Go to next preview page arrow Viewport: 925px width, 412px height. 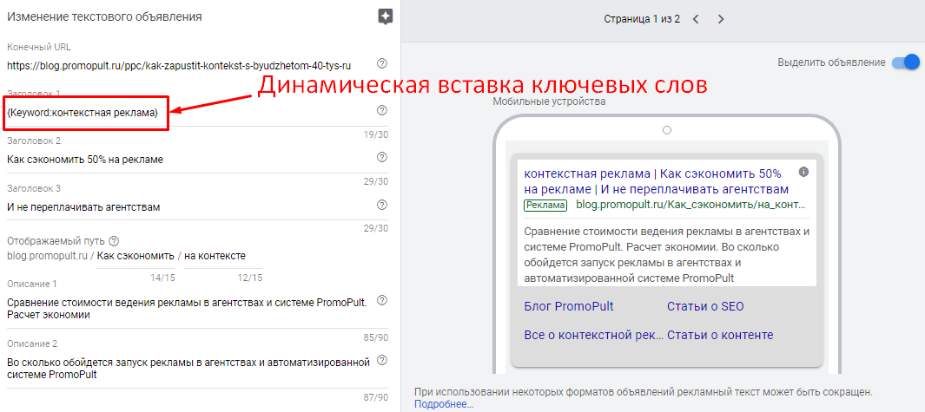(x=720, y=19)
